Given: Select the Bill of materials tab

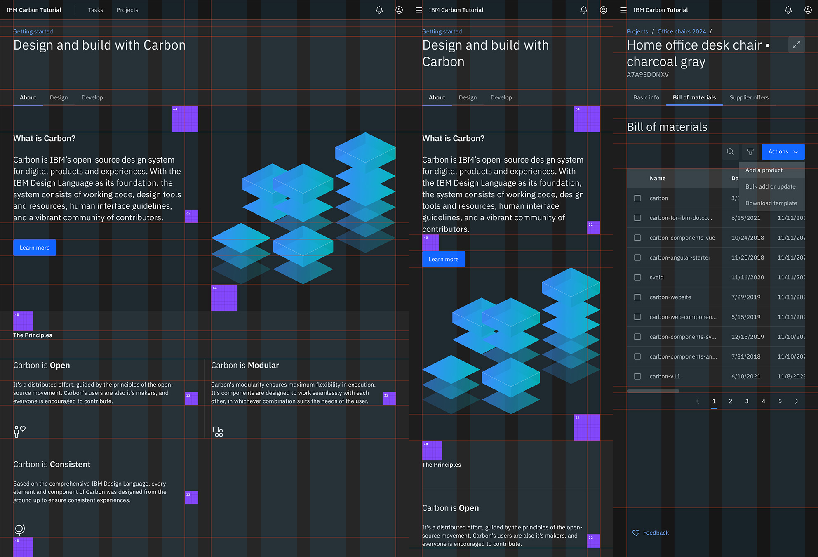Looking at the screenshot, I should point(694,97).
